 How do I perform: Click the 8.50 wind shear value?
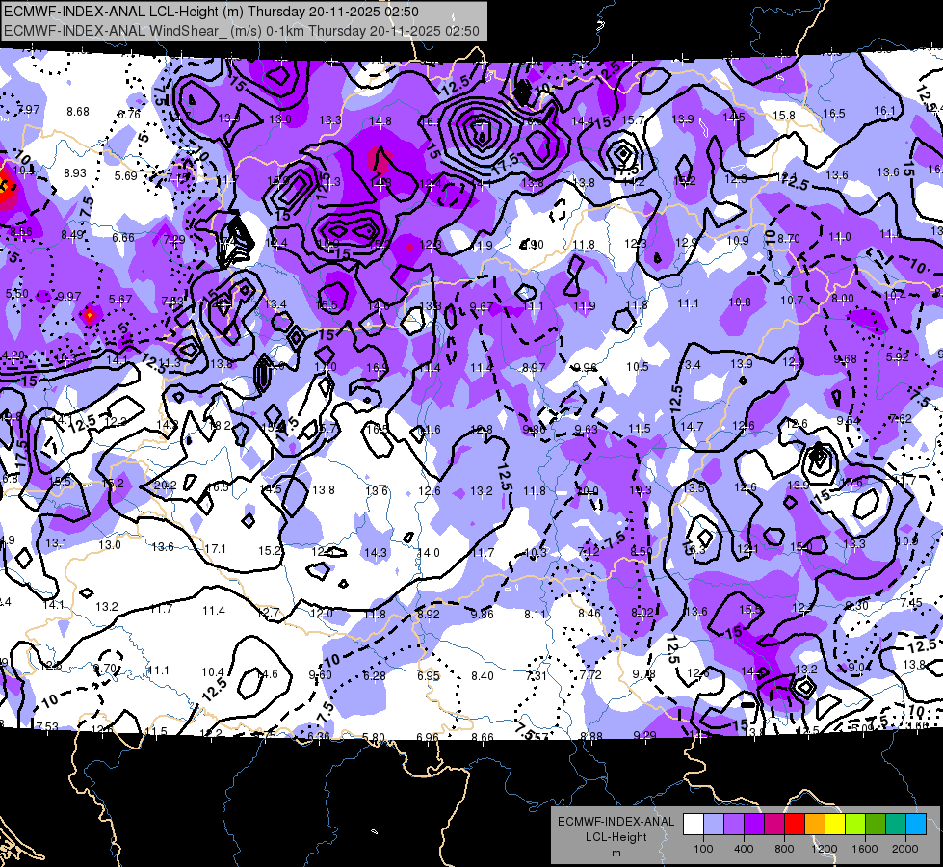(x=642, y=550)
